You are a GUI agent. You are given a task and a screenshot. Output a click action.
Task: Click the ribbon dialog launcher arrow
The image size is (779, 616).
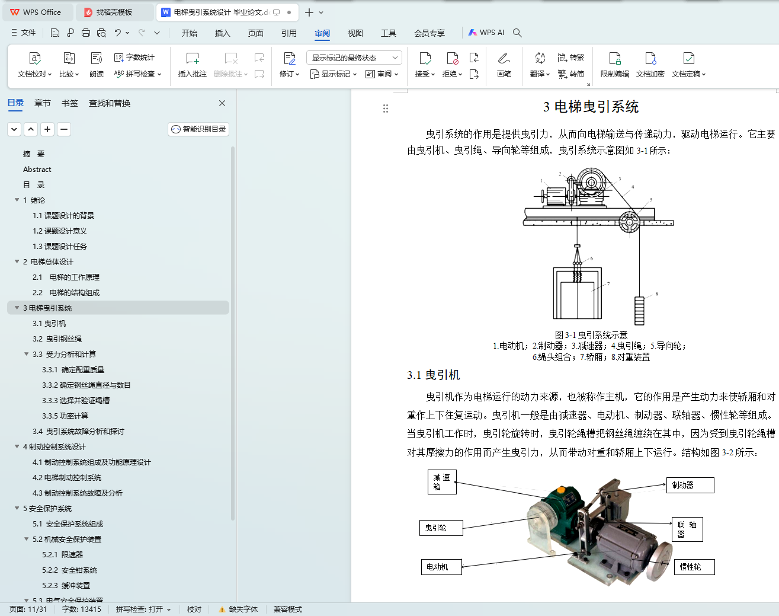click(588, 84)
